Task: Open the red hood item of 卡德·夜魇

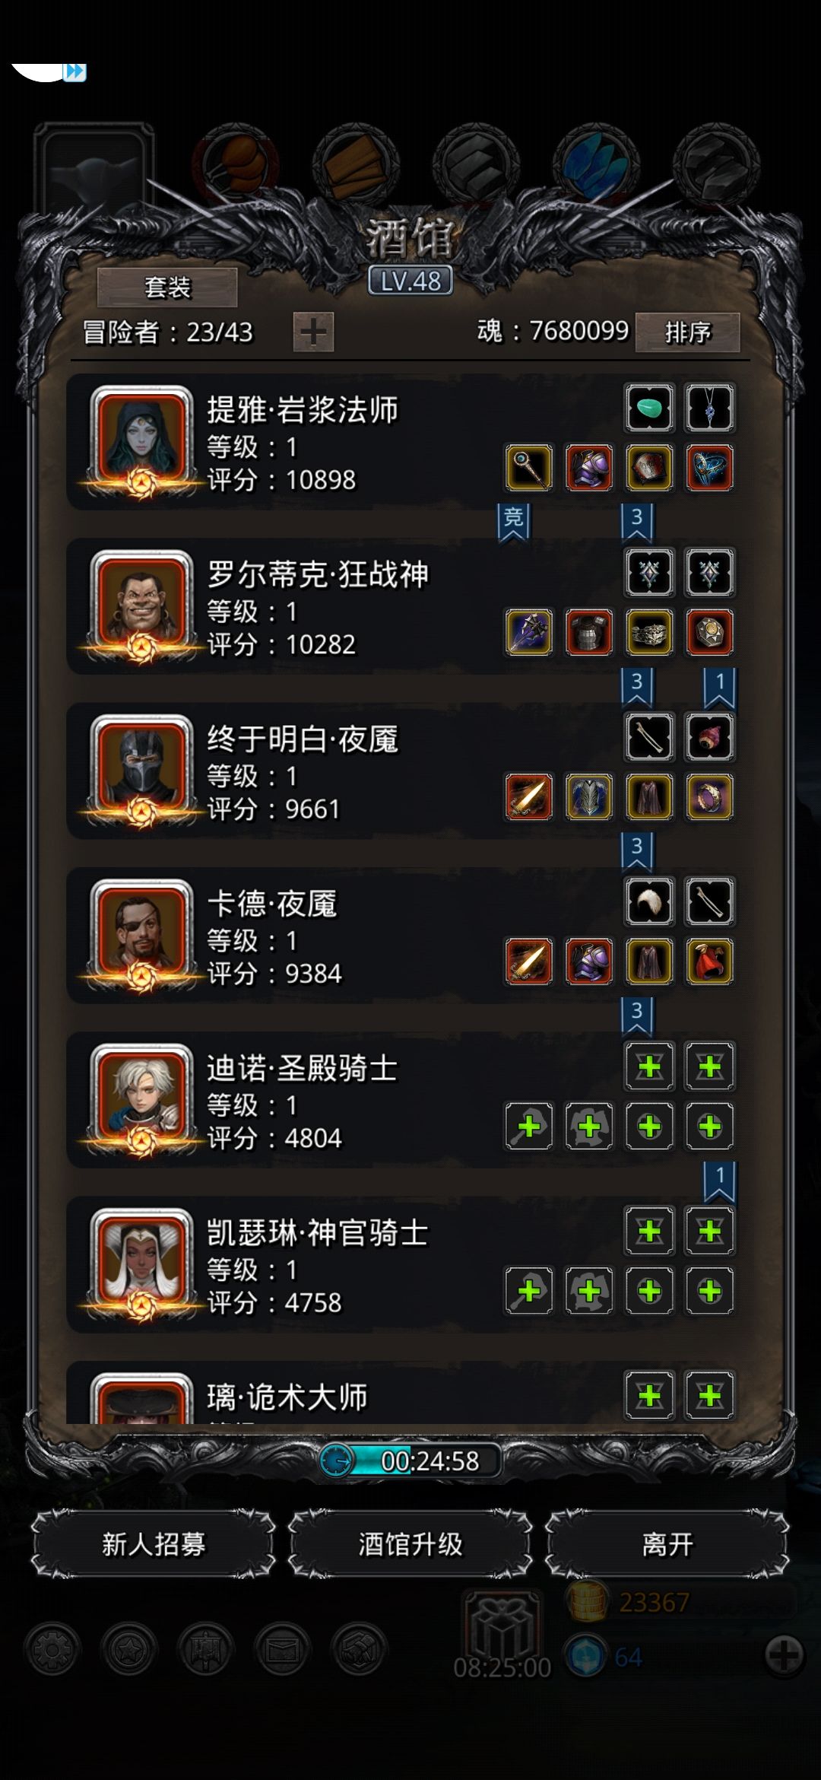Action: (709, 962)
